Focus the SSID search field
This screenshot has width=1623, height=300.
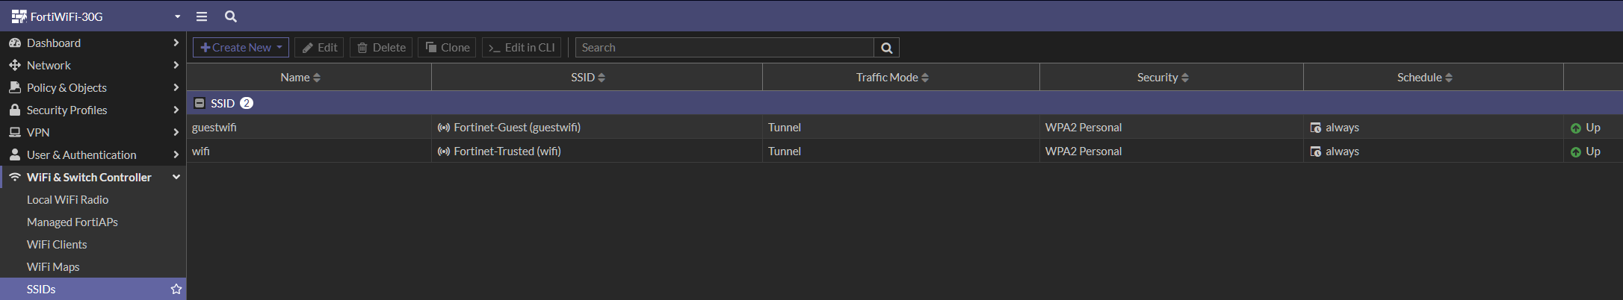tap(723, 48)
